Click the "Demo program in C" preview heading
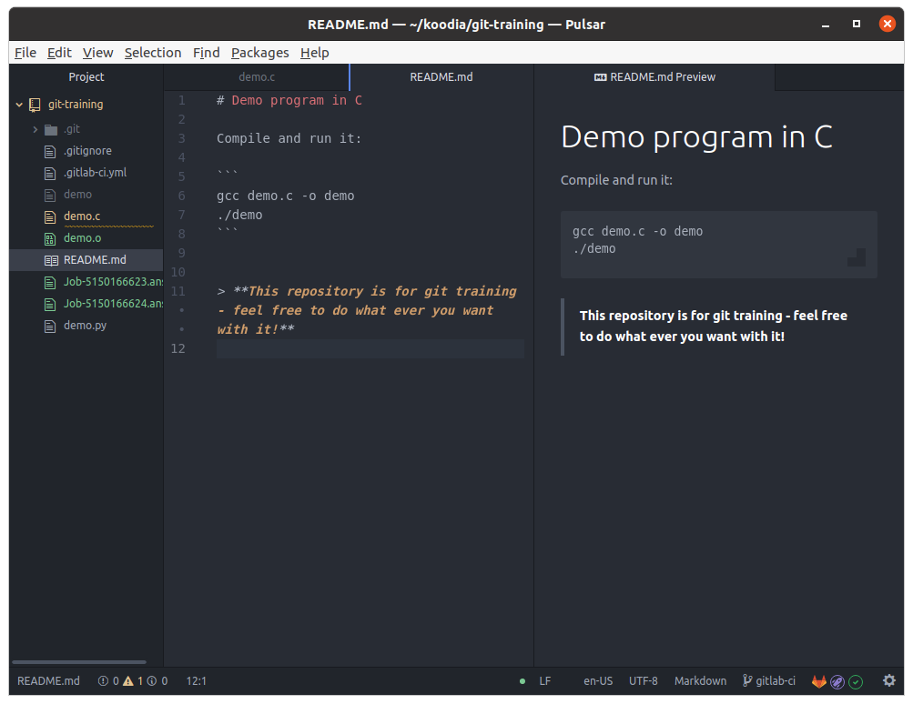The width and height of the screenshot is (913, 704). [696, 137]
